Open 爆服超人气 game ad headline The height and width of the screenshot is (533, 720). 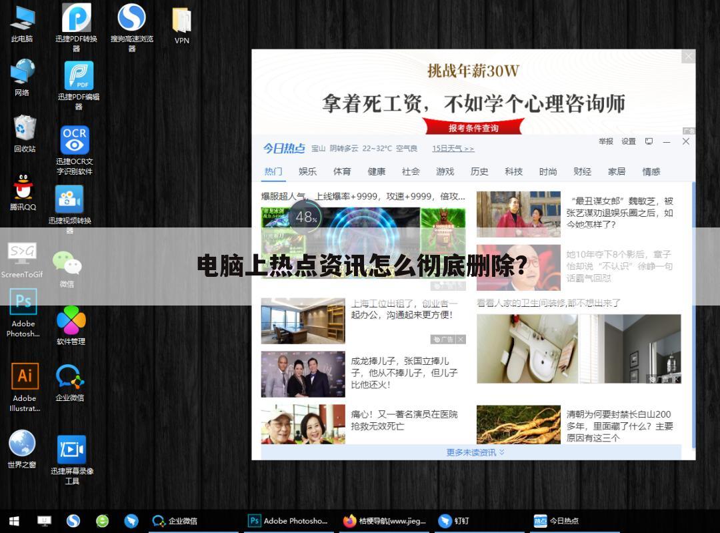click(363, 196)
